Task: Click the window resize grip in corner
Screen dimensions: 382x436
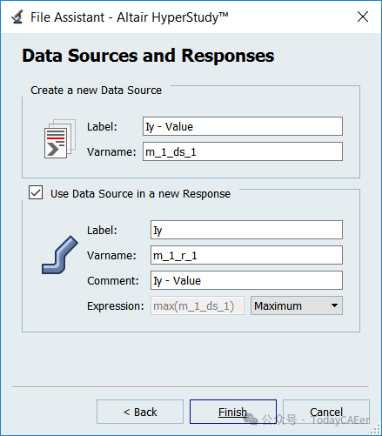Action: coord(375,429)
